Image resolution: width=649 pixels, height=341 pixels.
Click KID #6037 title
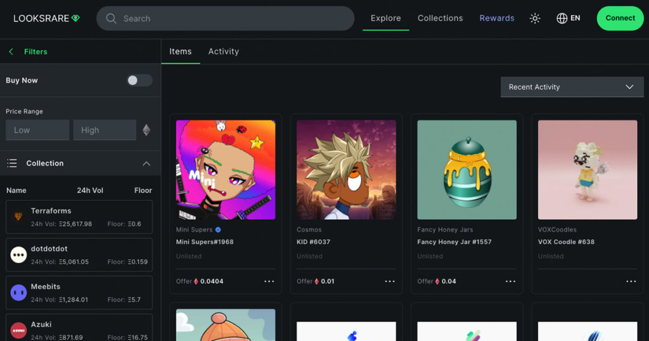click(x=313, y=242)
